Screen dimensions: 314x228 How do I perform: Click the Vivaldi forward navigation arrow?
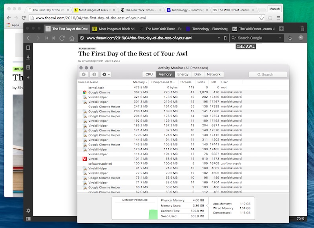pos(38,38)
